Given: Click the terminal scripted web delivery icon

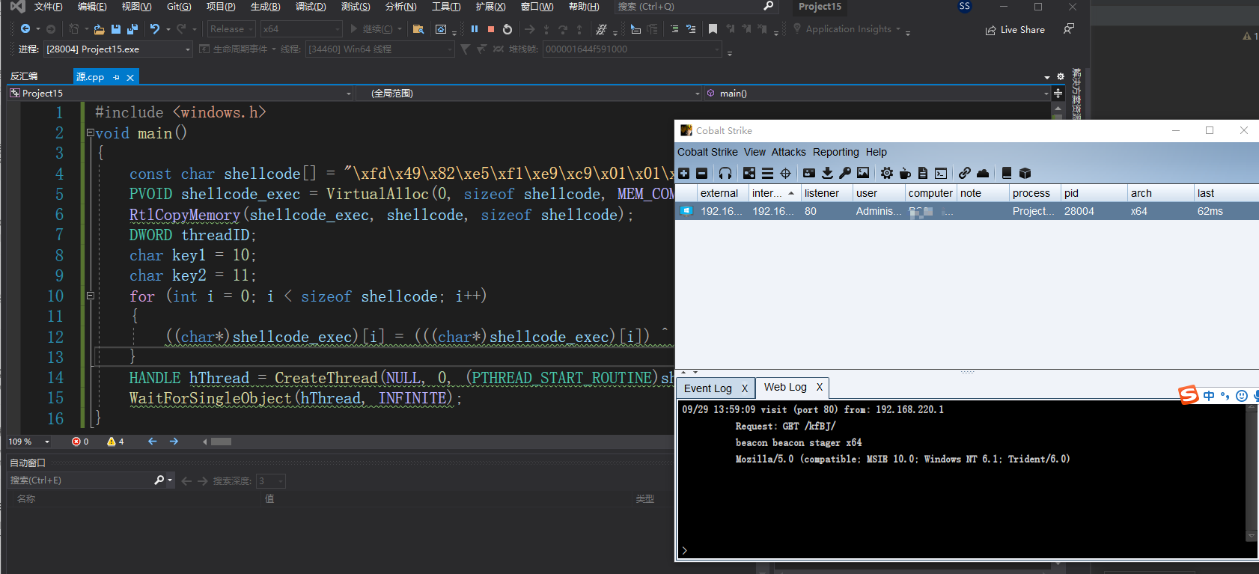Looking at the screenshot, I should (x=941, y=173).
